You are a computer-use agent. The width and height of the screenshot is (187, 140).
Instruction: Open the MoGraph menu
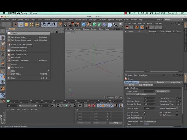tap(93, 19)
